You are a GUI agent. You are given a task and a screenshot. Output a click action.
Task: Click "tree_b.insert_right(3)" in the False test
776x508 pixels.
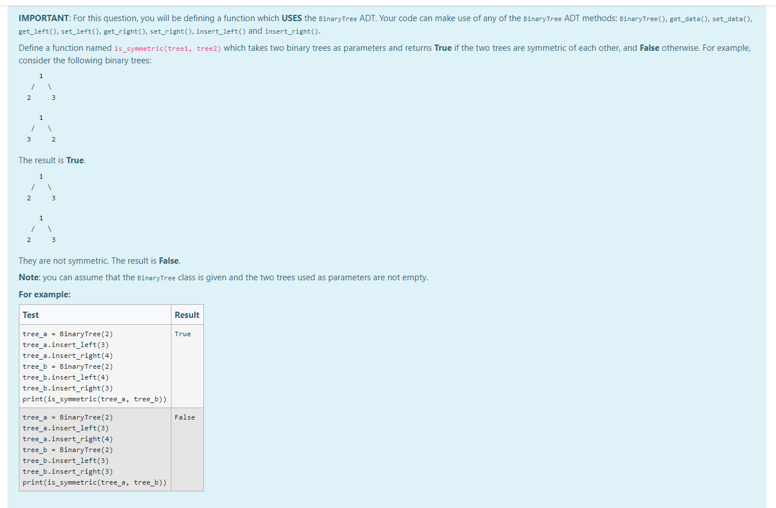point(68,471)
